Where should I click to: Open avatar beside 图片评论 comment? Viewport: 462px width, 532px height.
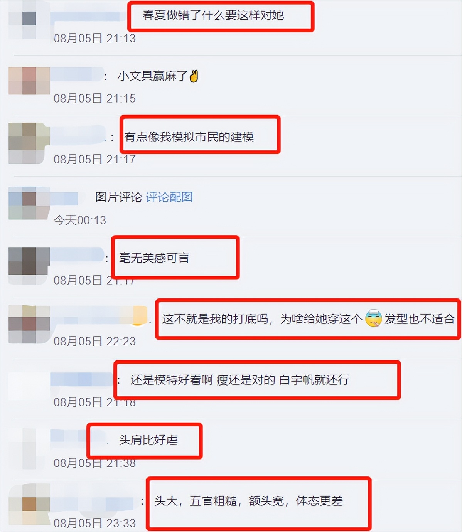point(29,203)
